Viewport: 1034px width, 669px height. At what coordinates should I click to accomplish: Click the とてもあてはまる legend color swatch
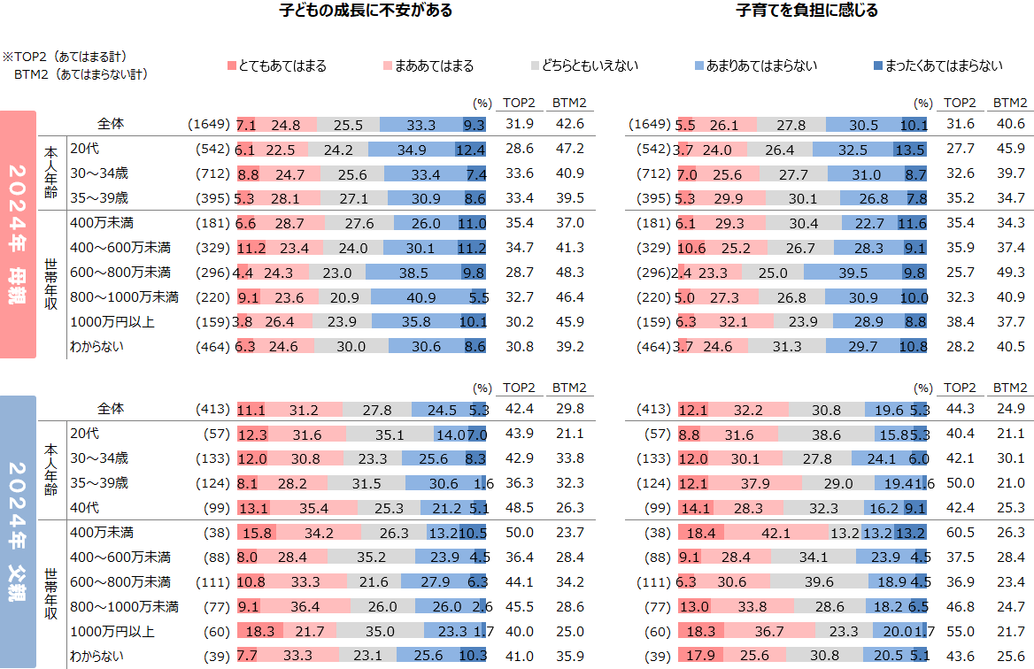tap(232, 66)
